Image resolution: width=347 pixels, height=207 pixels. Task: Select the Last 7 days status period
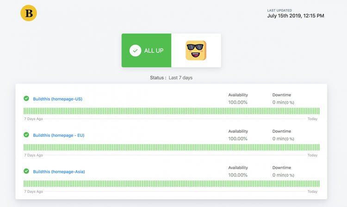tap(180, 78)
